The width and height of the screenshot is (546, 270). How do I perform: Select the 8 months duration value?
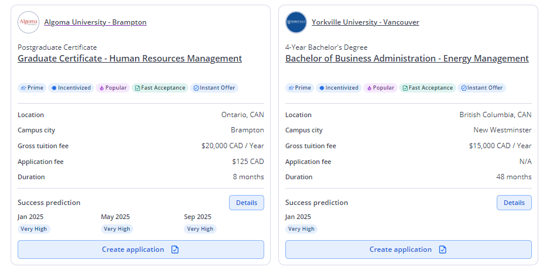(x=248, y=177)
